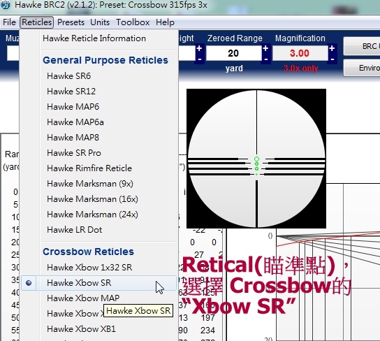Select the Hawke SR6 reticle

click(x=69, y=76)
